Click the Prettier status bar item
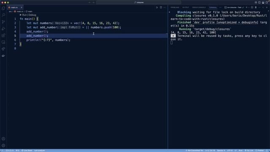This screenshot has width=270, height=152. coord(259,151)
